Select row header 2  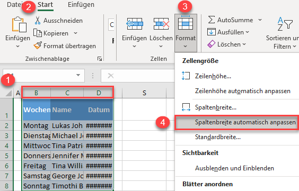pyautogui.click(x=7, y=125)
